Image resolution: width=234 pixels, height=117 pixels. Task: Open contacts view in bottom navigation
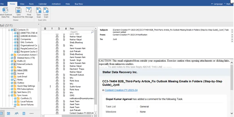coord(16,113)
